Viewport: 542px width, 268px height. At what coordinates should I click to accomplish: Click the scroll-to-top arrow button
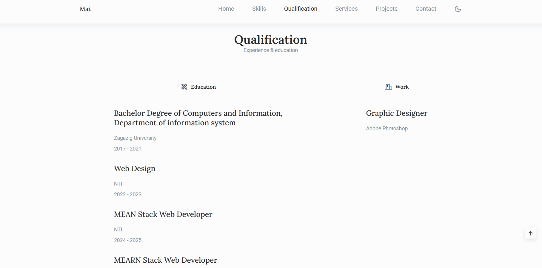pyautogui.click(x=530, y=233)
